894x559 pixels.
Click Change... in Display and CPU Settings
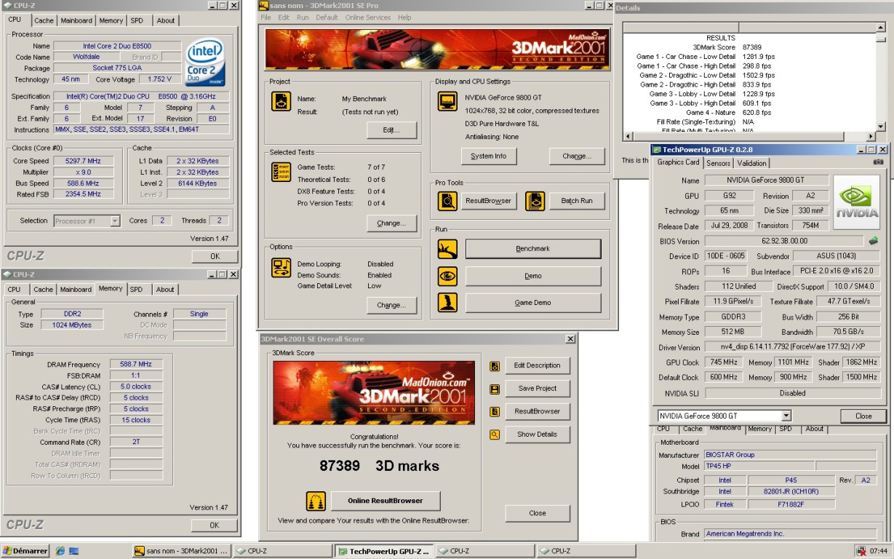(x=576, y=156)
